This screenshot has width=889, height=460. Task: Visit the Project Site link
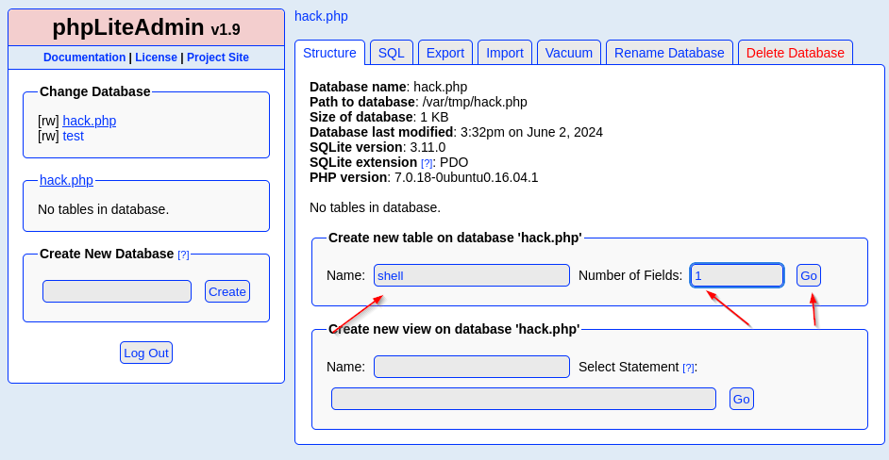(218, 57)
